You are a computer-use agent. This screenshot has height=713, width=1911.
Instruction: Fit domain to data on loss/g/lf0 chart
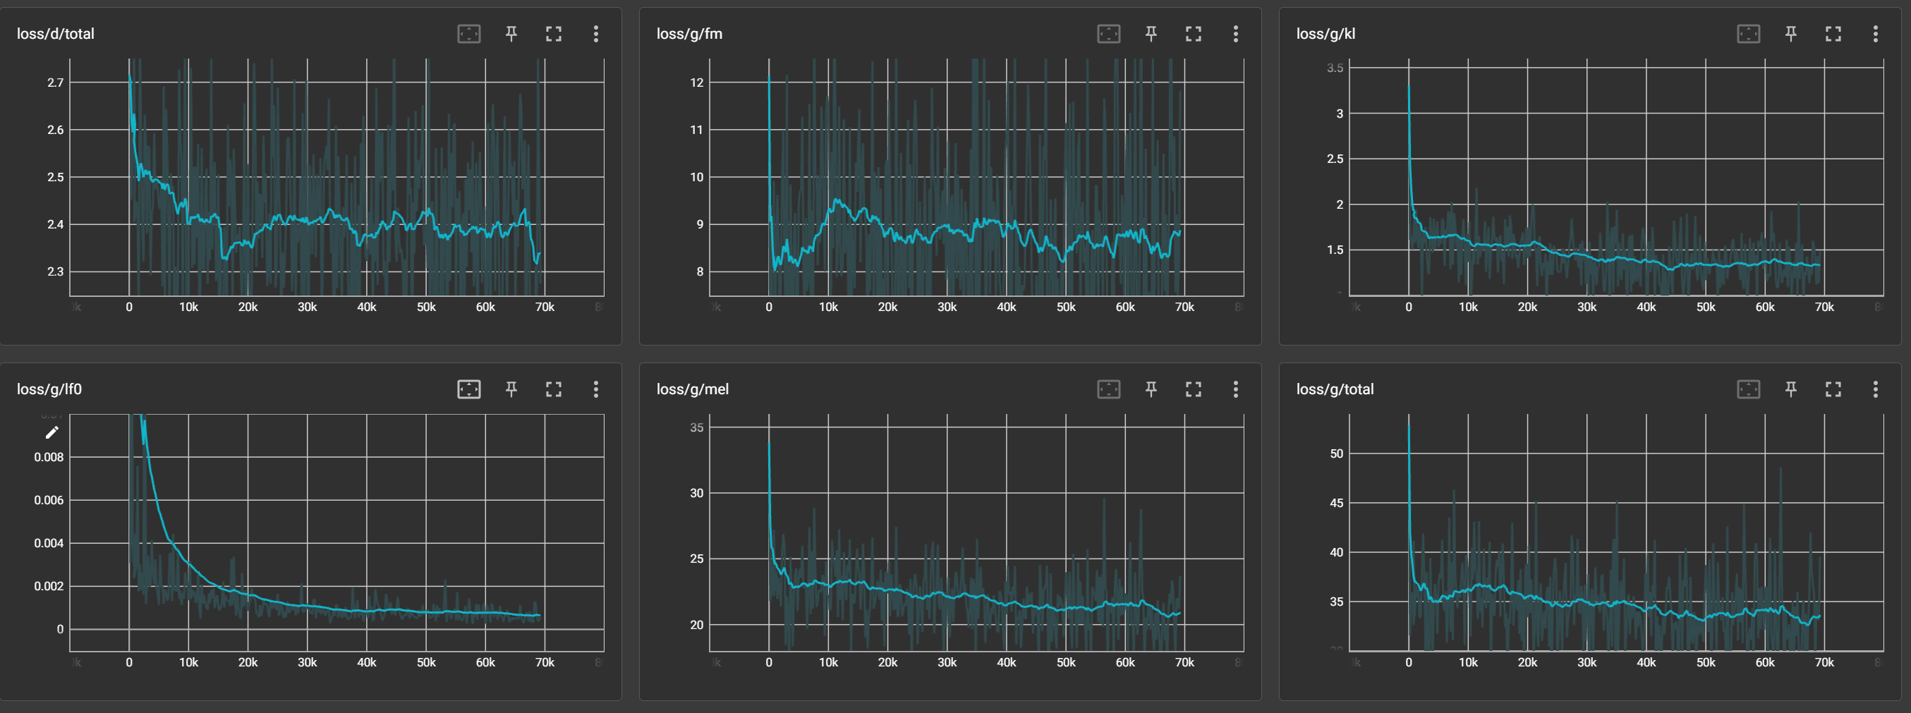(x=469, y=389)
